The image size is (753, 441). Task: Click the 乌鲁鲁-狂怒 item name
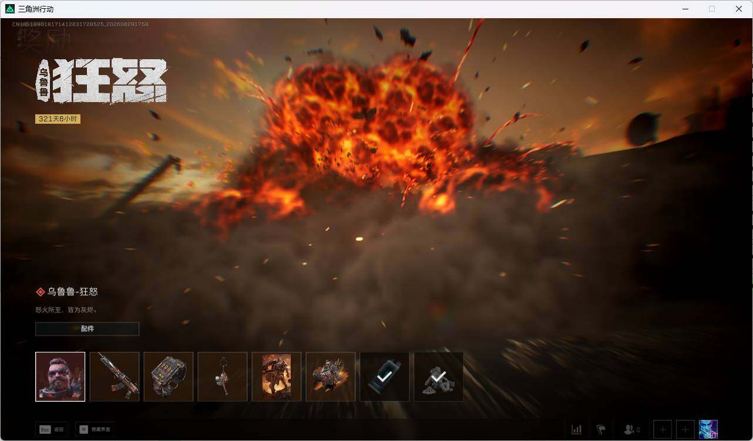pos(73,292)
